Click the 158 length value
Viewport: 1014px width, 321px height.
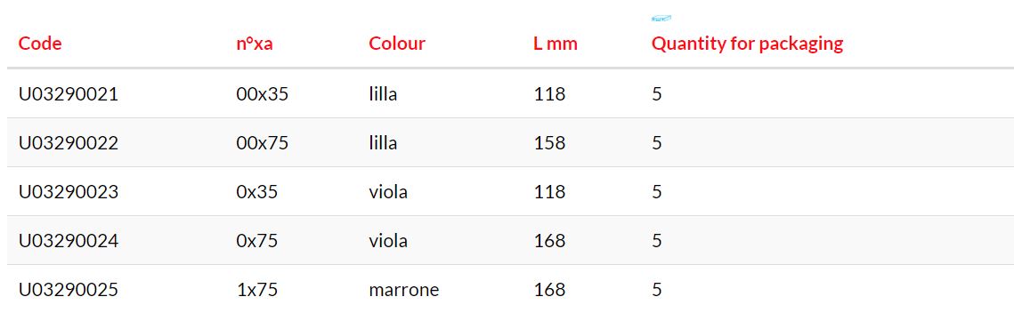(549, 143)
